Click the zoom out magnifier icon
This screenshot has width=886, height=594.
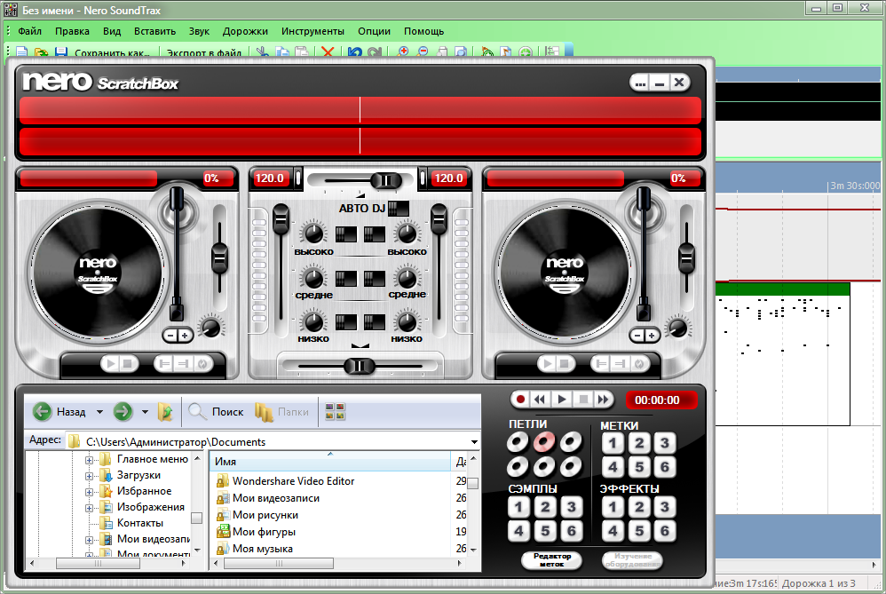coord(422,52)
